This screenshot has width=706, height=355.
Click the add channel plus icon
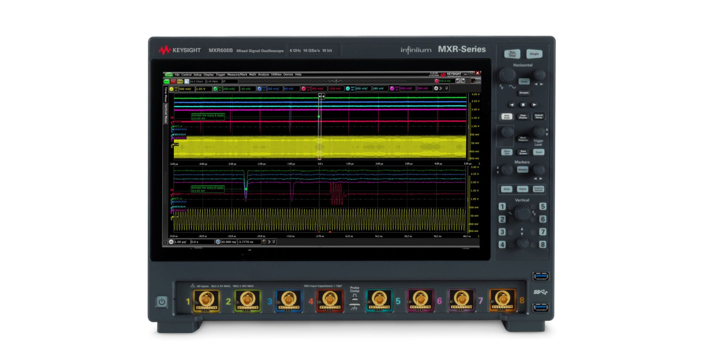pos(436,89)
